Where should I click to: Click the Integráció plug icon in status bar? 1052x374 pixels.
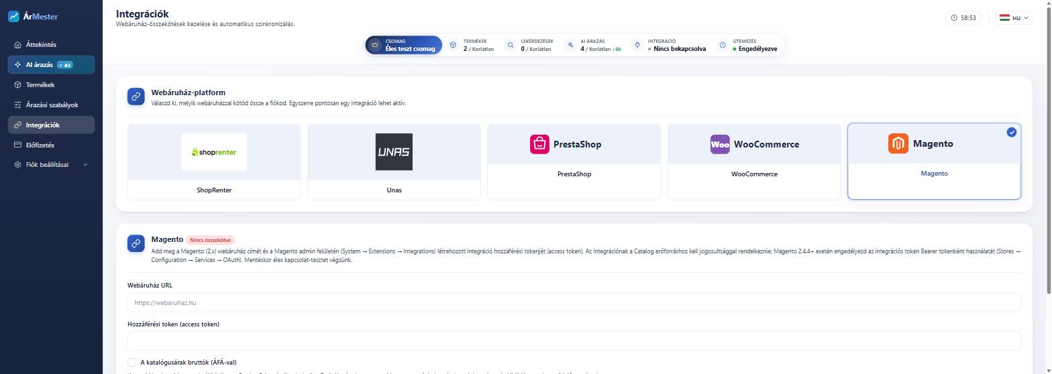point(637,45)
